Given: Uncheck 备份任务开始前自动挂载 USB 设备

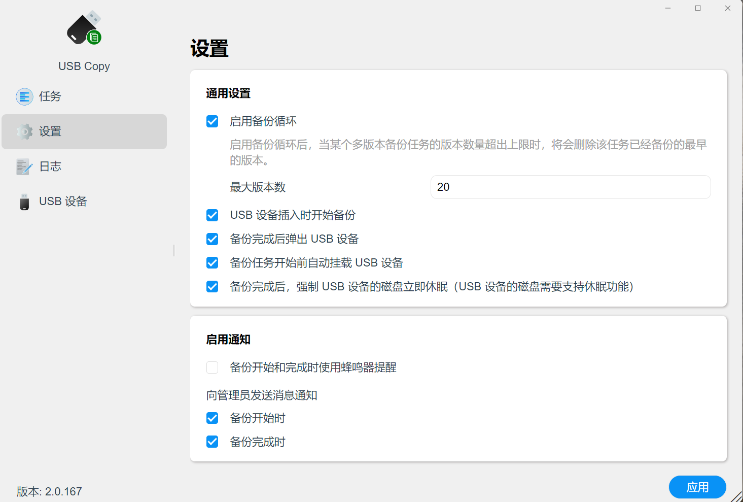Looking at the screenshot, I should (213, 263).
